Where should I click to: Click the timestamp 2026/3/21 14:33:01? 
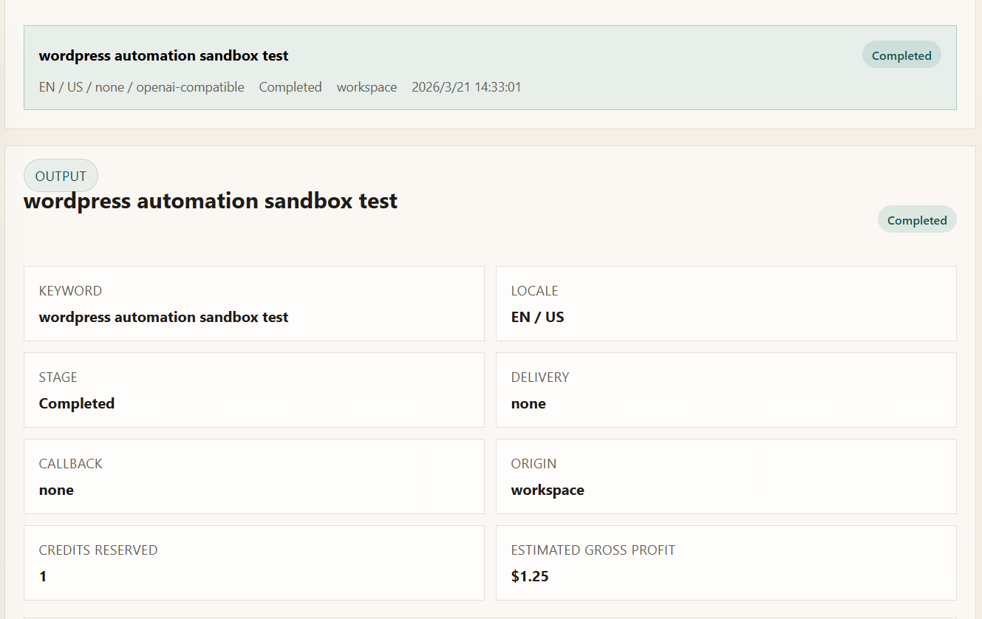point(466,87)
